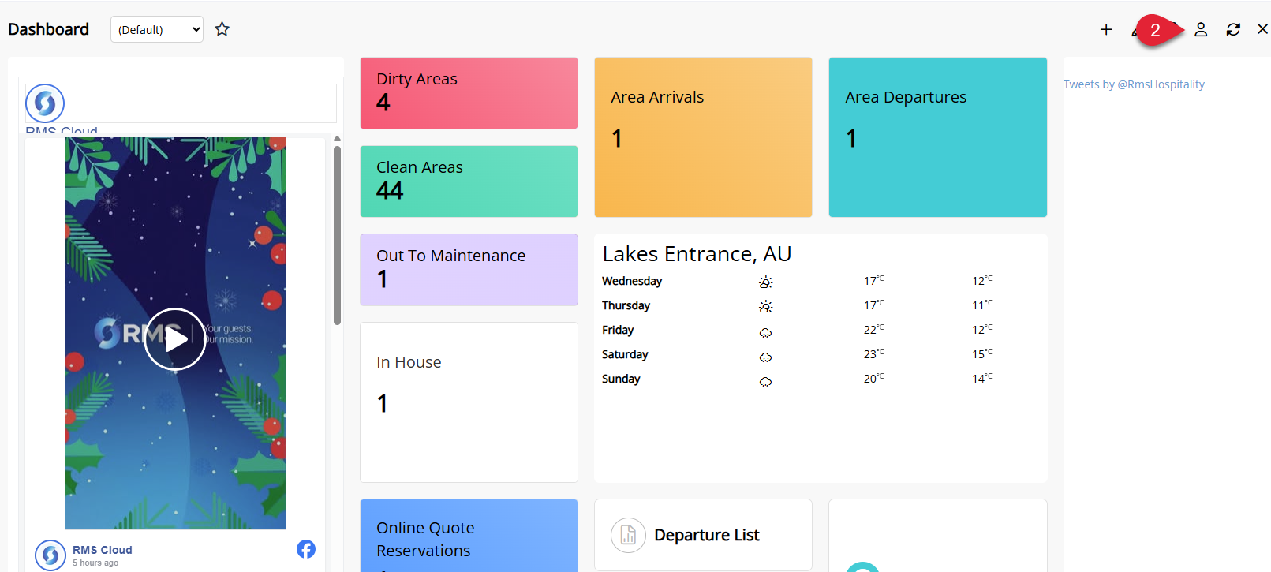Image resolution: width=1271 pixels, height=572 pixels.
Task: Open the Out To Maintenance tile
Action: (x=469, y=270)
